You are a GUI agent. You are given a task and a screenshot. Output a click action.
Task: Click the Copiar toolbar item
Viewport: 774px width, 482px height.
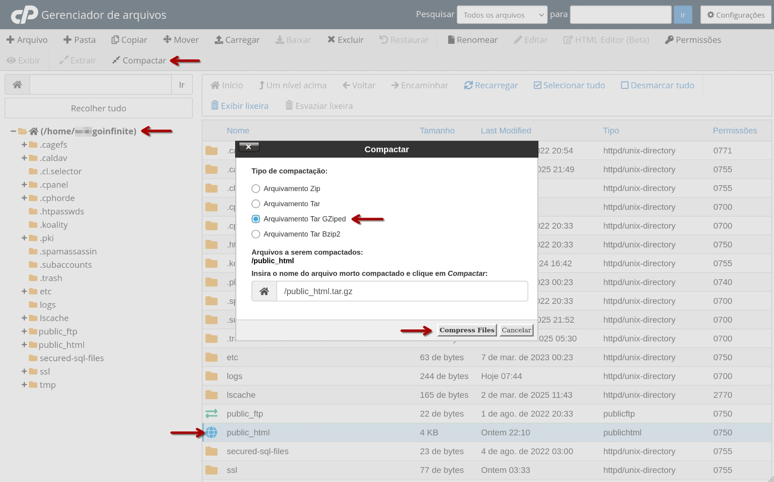click(x=129, y=40)
